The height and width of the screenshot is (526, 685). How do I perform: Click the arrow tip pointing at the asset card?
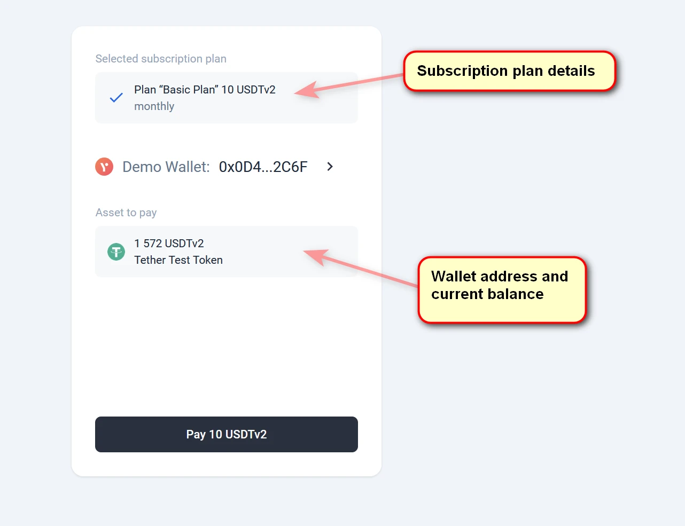[307, 252]
